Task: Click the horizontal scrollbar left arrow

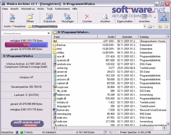Action: 54,128
